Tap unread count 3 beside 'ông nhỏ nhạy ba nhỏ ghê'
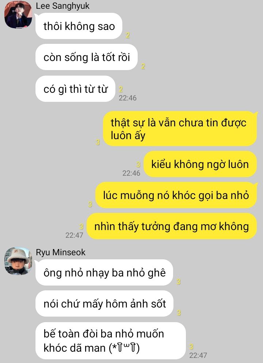The height and width of the screenshot is (363, 263). coord(178,282)
